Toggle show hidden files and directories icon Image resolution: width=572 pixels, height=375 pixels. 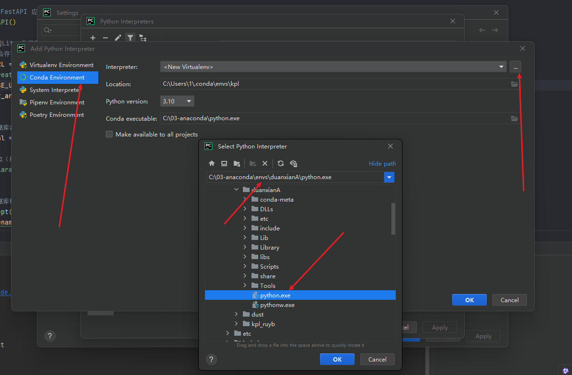click(293, 163)
